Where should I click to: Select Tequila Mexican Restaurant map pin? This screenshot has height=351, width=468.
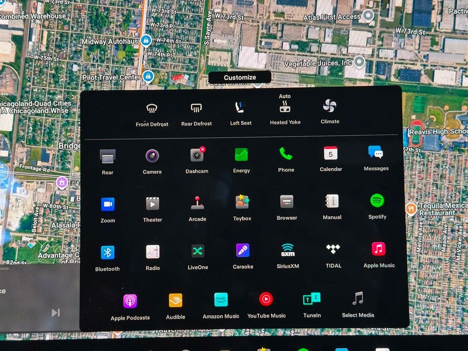tap(411, 208)
